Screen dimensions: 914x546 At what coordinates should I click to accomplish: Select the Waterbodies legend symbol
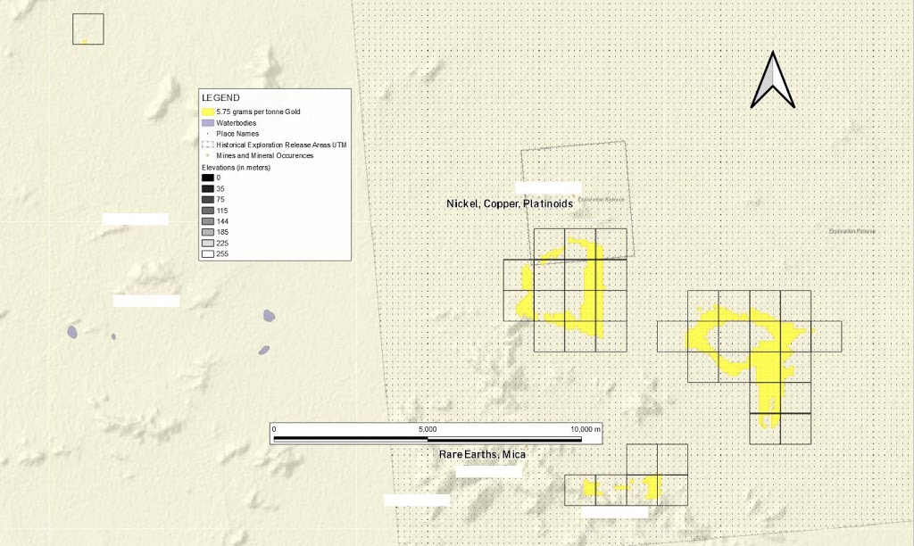point(208,122)
